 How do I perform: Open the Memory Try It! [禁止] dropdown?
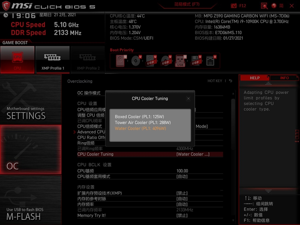coord(182,215)
